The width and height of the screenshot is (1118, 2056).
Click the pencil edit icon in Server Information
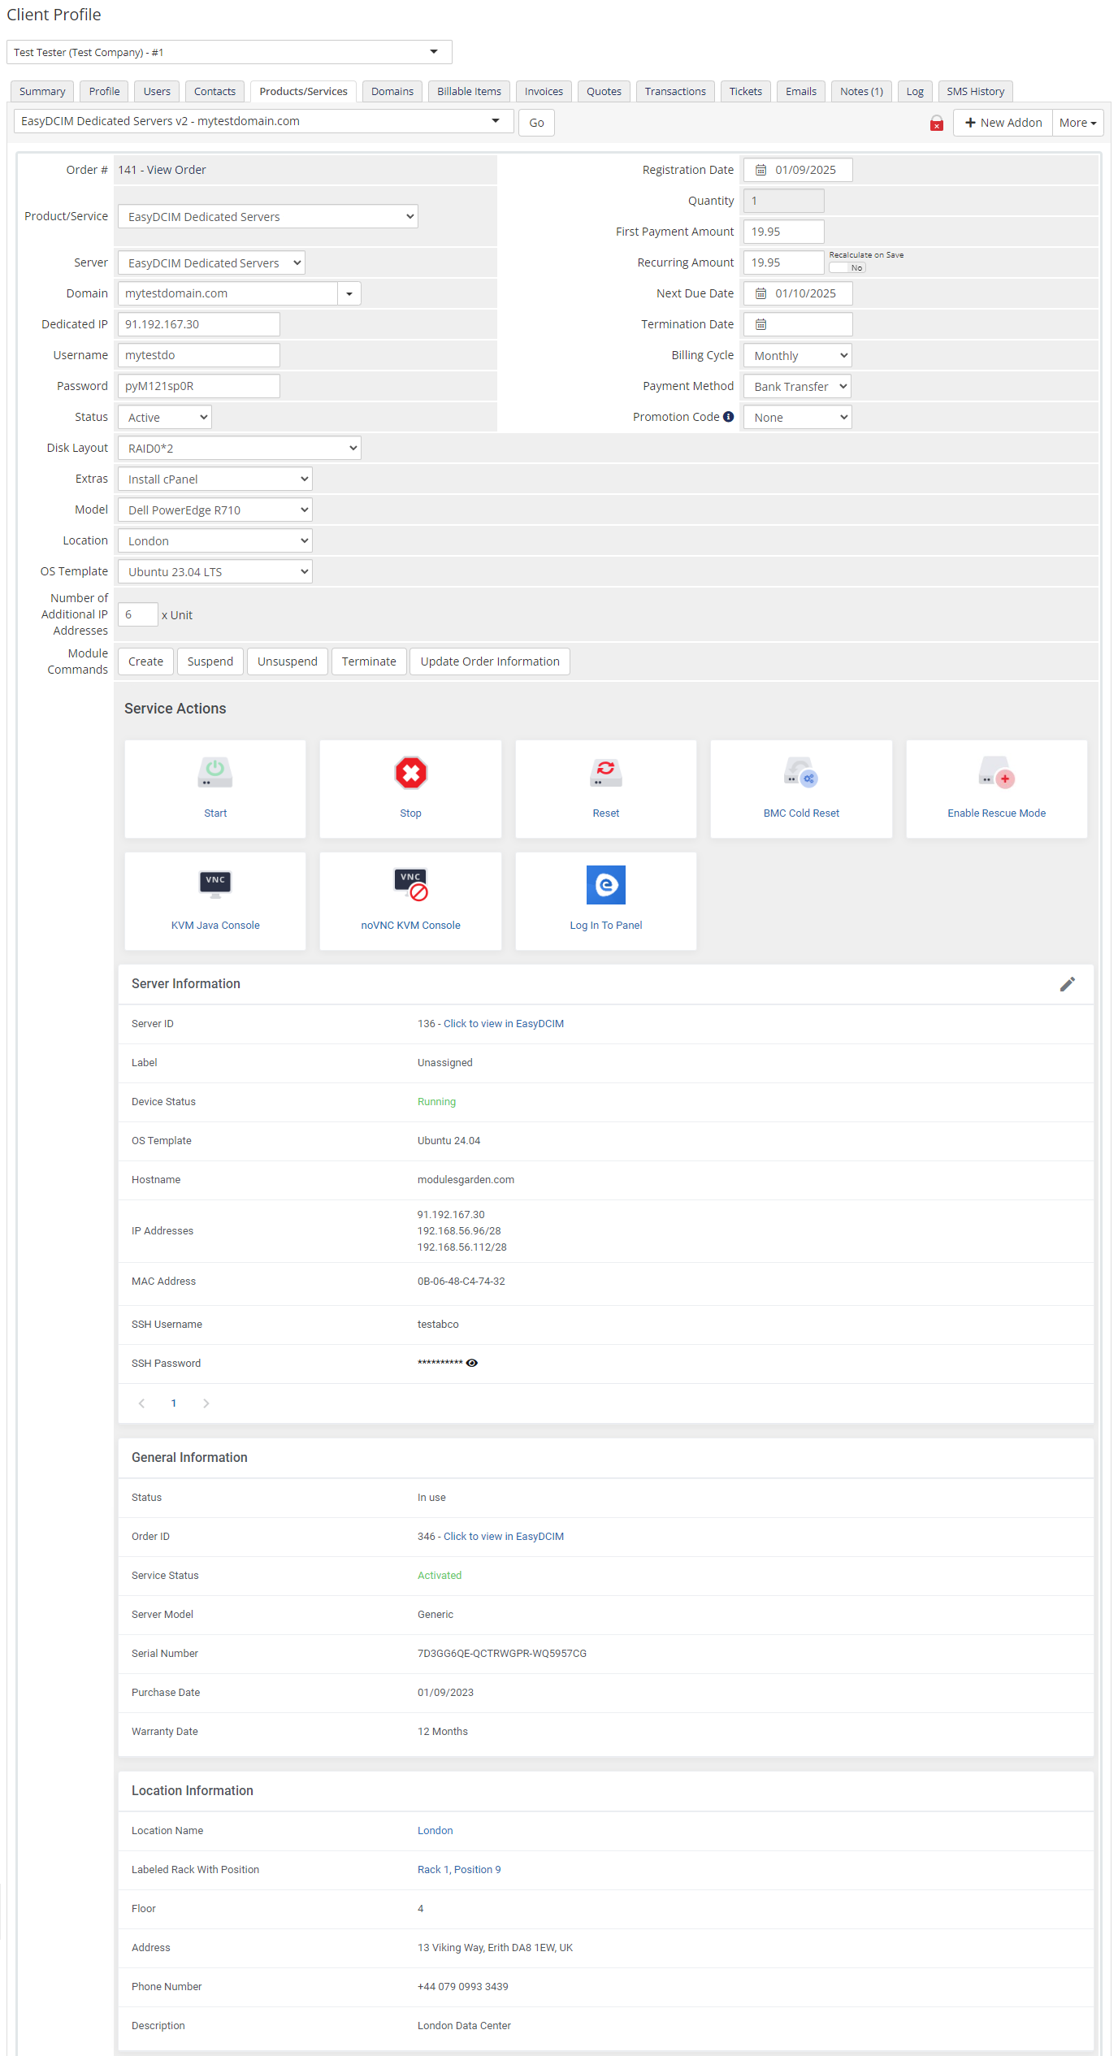(x=1068, y=984)
